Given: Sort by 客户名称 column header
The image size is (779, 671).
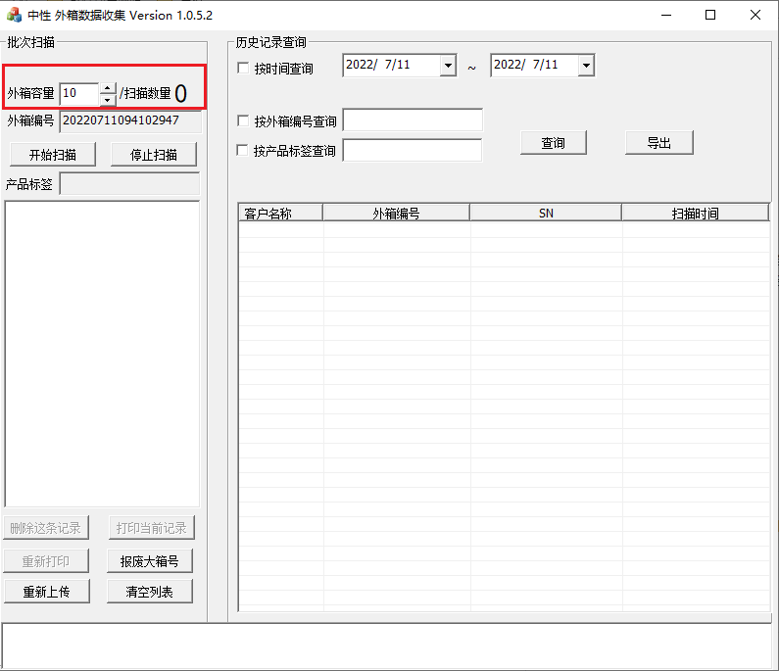Looking at the screenshot, I should [280, 214].
